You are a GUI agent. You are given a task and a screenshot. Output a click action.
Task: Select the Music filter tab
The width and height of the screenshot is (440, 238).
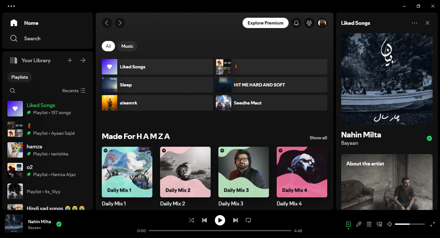[x=127, y=46]
